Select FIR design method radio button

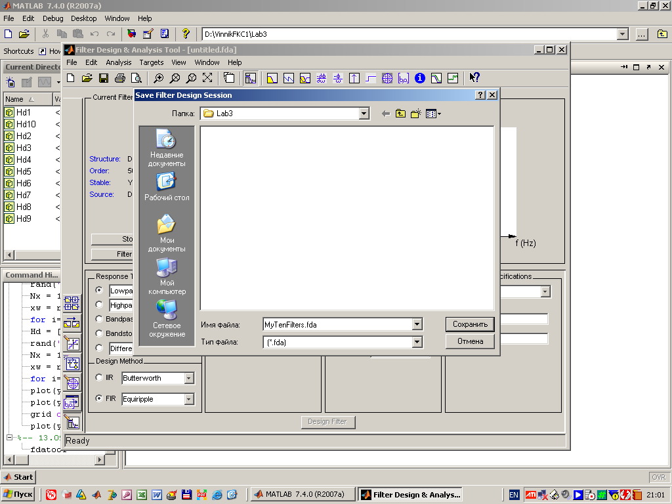coord(100,398)
